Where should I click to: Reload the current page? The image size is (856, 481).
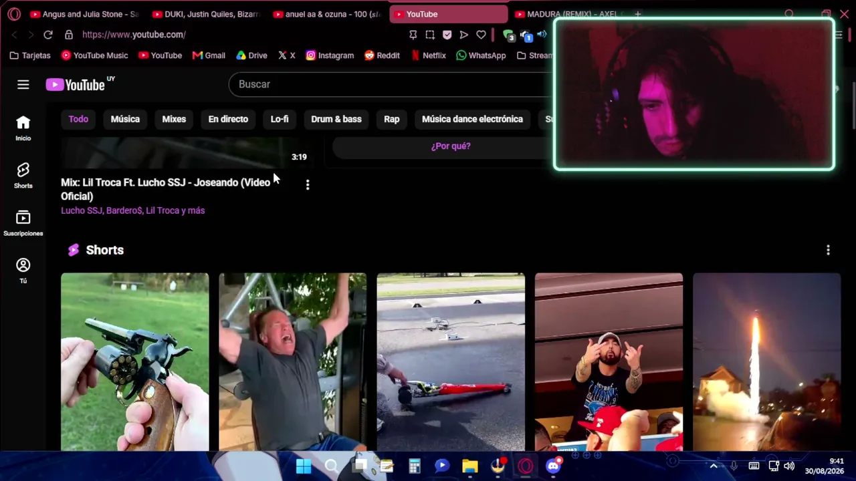[48, 35]
